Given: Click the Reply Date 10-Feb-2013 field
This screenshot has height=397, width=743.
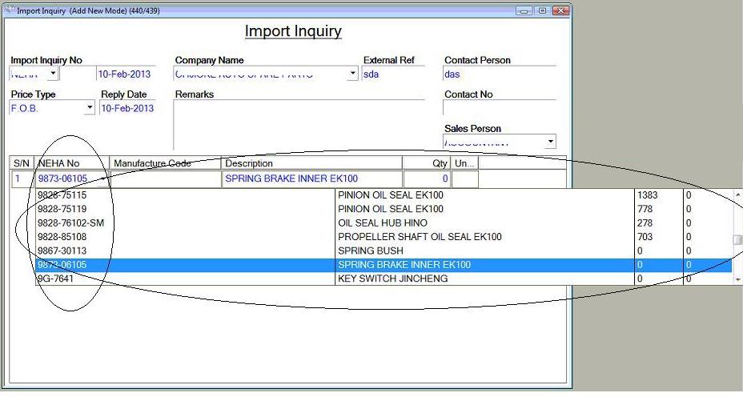Looking at the screenshot, I should [127, 108].
